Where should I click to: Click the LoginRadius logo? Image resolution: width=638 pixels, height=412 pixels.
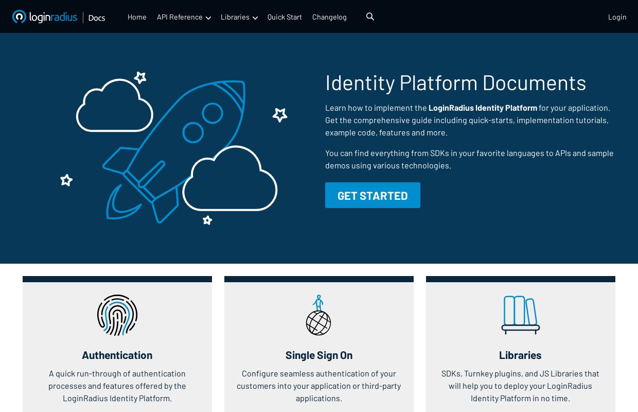tap(45, 17)
